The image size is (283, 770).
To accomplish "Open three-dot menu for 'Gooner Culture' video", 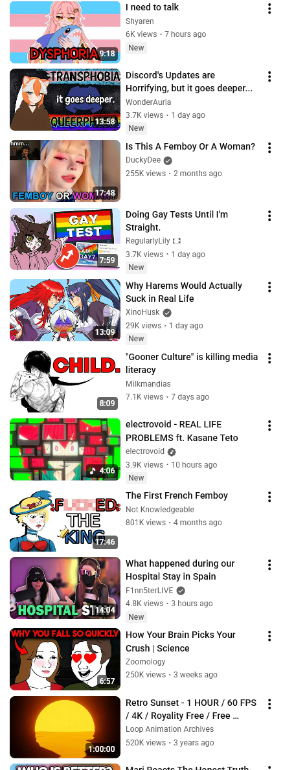I will (269, 358).
